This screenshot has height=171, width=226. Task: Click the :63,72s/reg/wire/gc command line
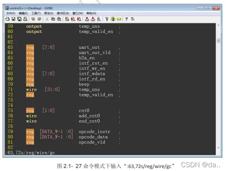coord(30,153)
